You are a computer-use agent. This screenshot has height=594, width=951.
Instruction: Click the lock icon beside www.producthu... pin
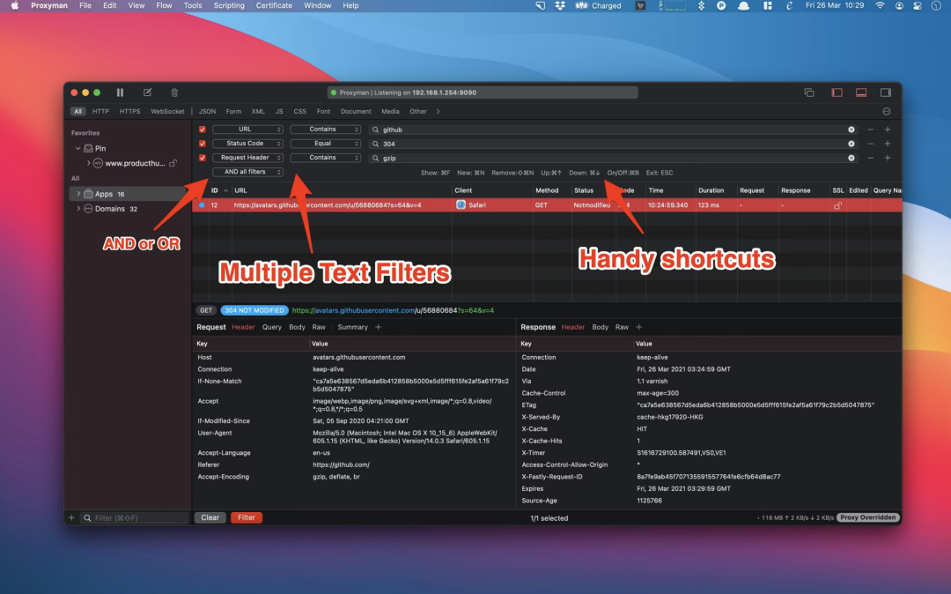[x=173, y=163]
